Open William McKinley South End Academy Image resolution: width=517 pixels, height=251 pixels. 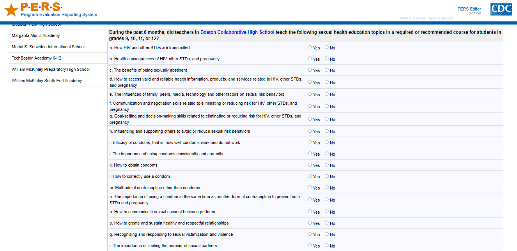(47, 81)
